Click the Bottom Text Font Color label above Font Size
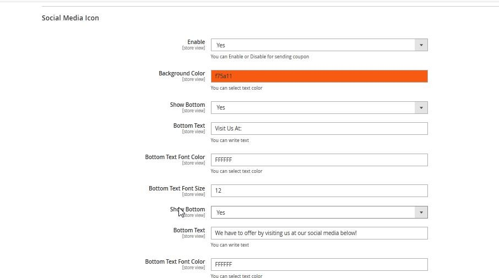This screenshot has width=499, height=278. click(175, 157)
